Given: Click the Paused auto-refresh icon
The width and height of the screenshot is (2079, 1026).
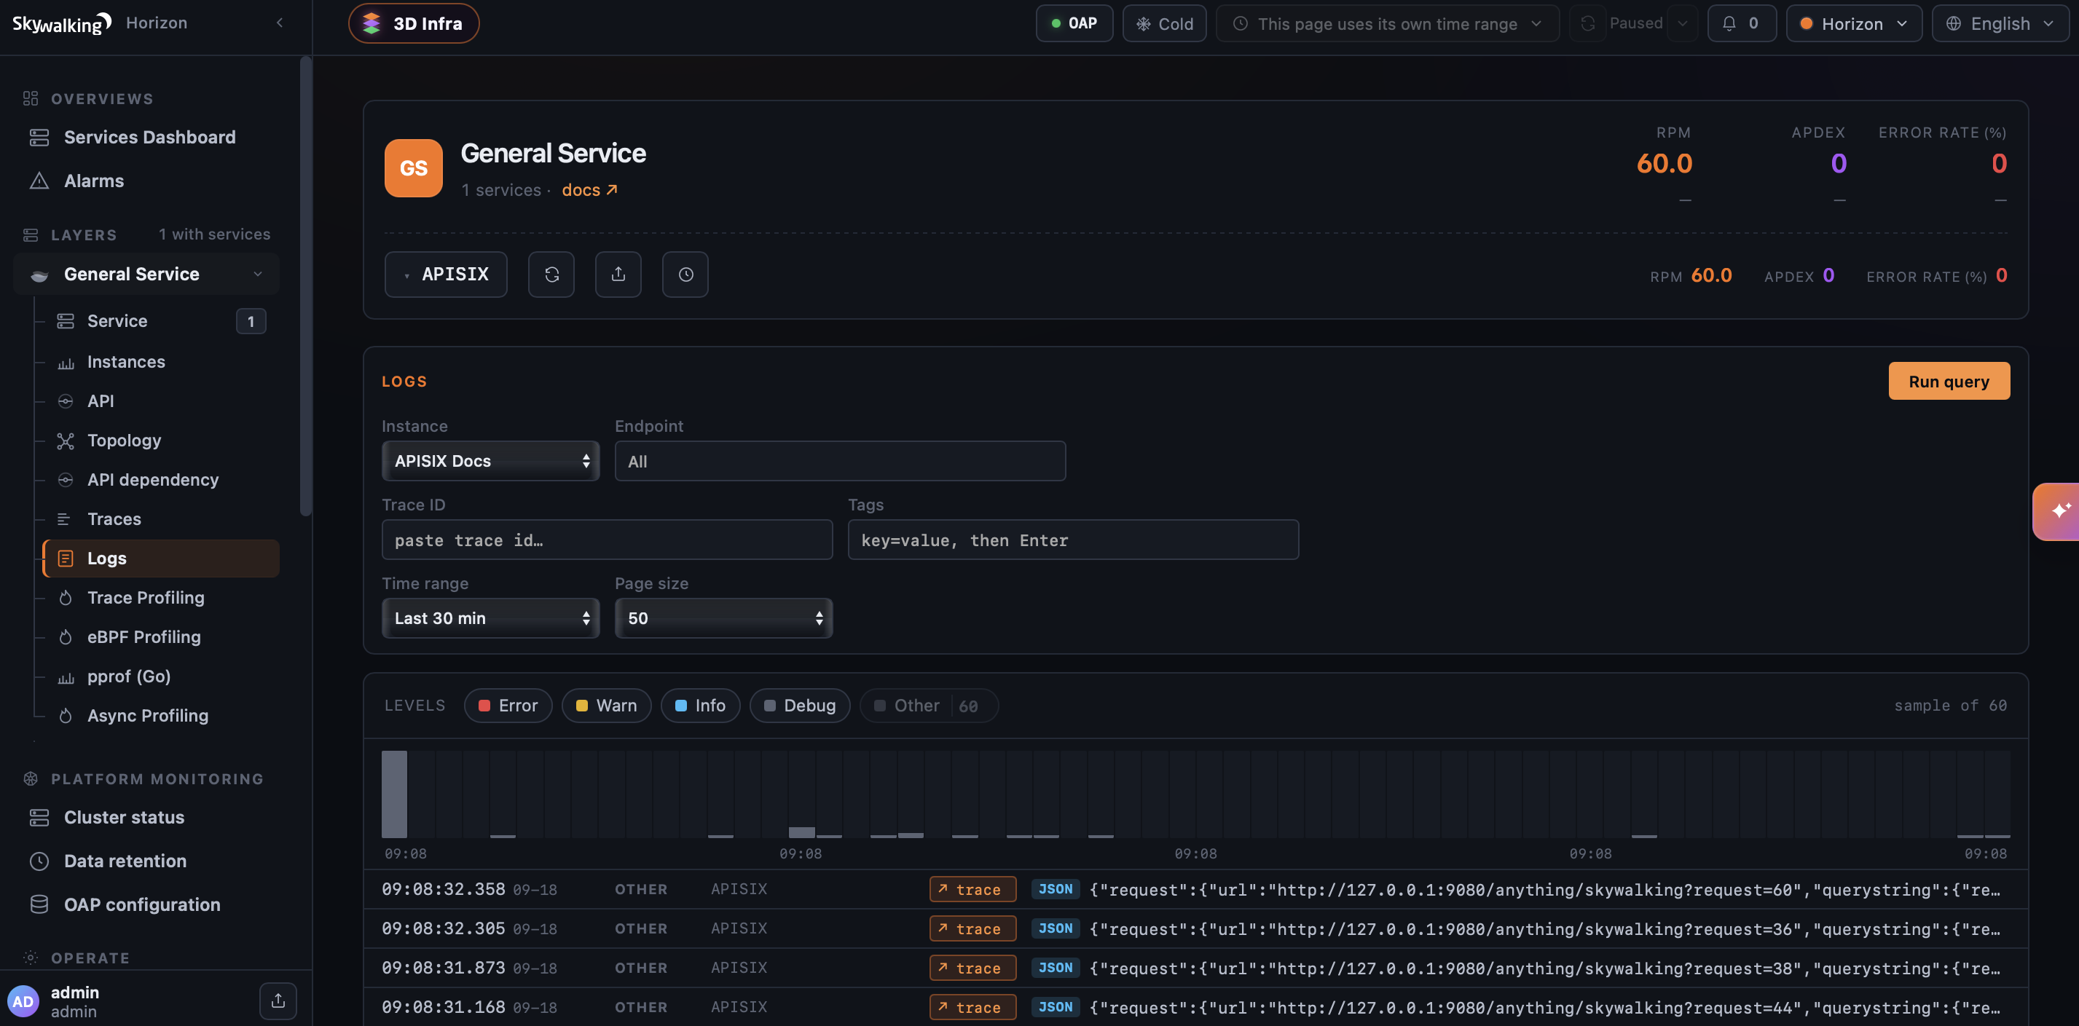Looking at the screenshot, I should click(1587, 23).
